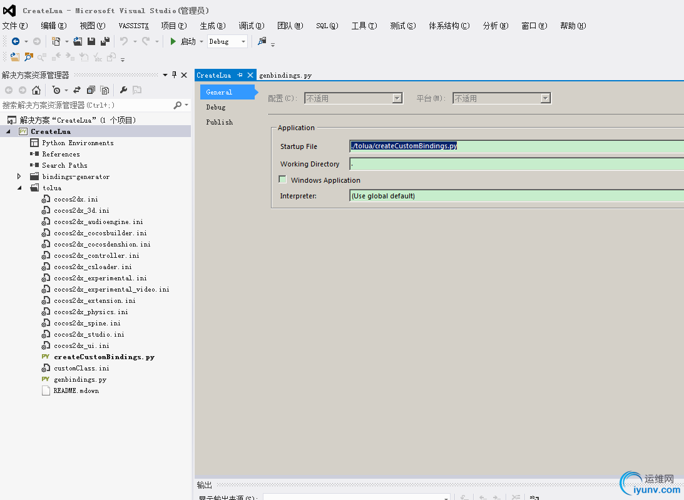Collapse all items in Solution Explorer
The image size is (684, 500).
(91, 90)
